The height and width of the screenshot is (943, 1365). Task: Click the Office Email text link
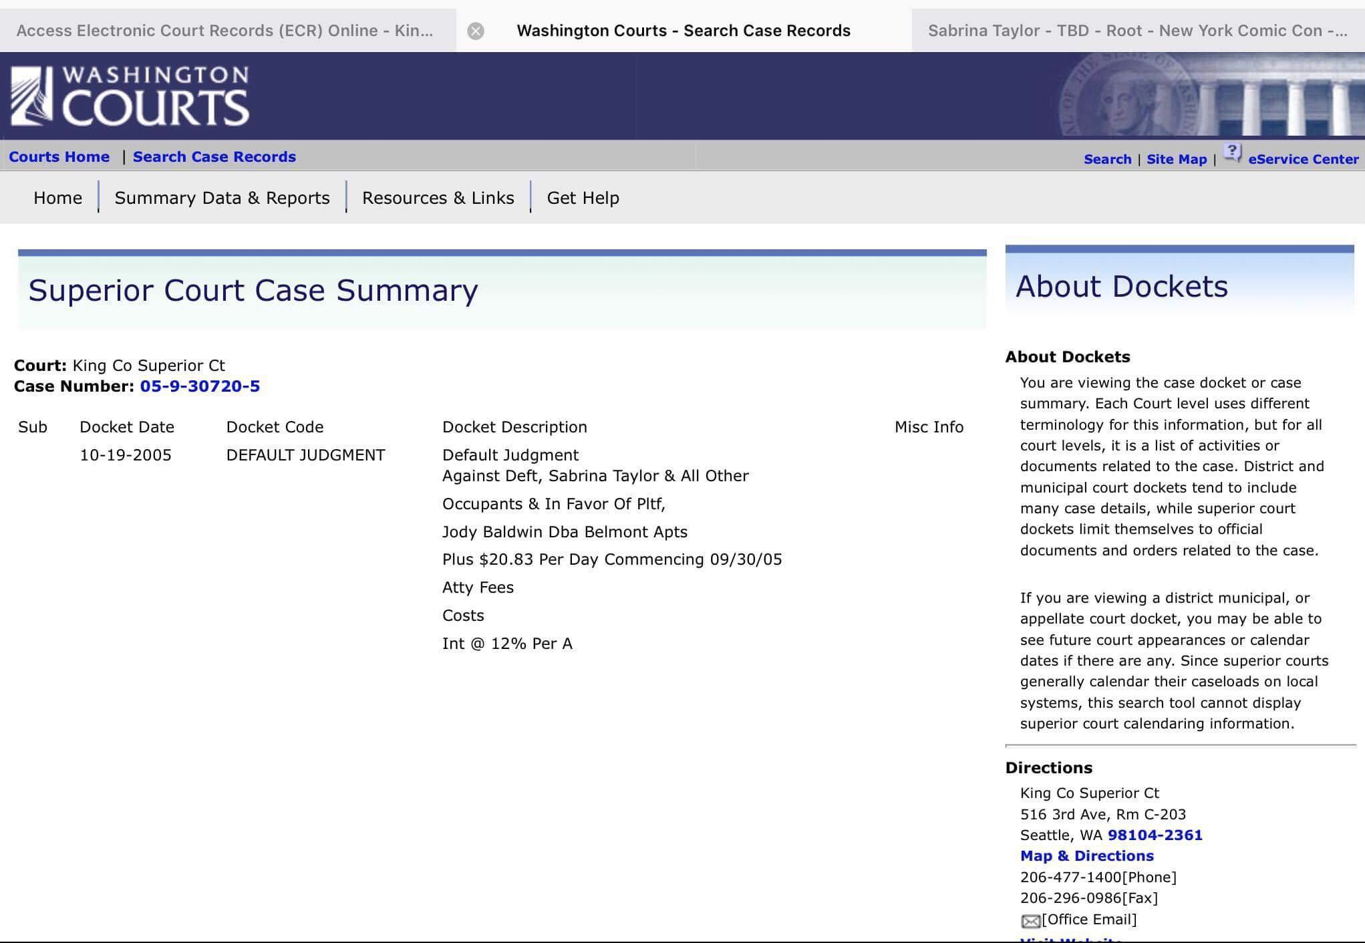pos(1089,919)
